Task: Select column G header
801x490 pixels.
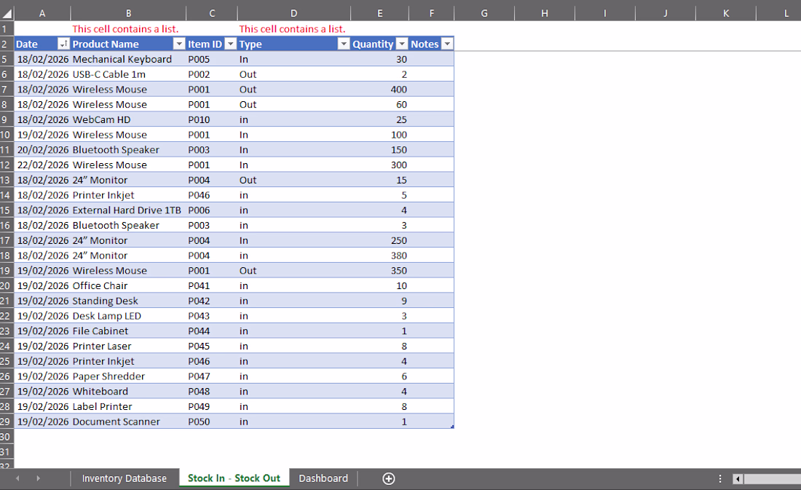Action: click(484, 13)
